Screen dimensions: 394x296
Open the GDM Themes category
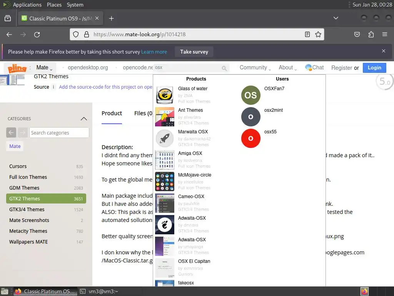coord(46,188)
